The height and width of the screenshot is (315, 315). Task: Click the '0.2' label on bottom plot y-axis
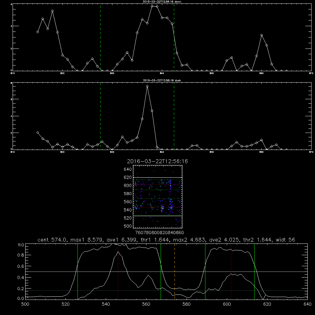(x=21, y=289)
